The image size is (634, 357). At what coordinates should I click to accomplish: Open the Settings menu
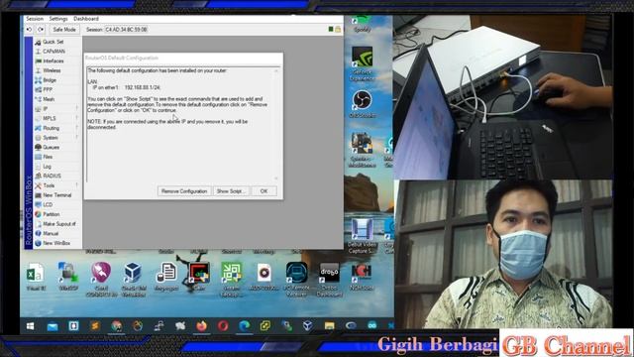click(x=58, y=19)
